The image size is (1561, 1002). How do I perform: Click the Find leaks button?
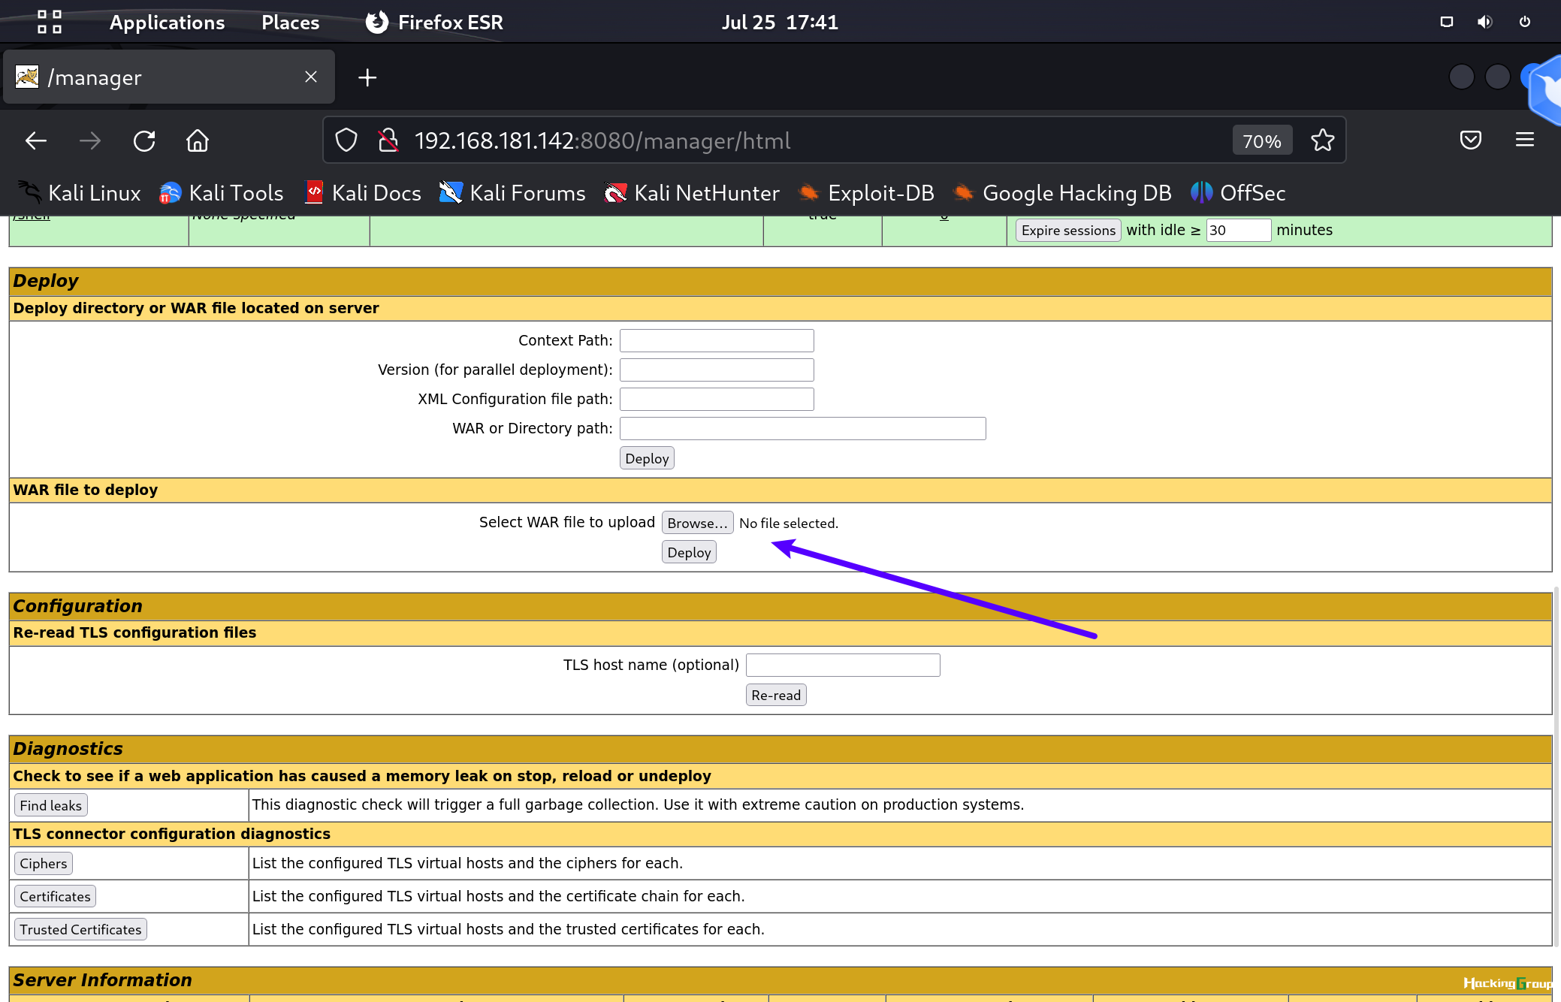click(50, 805)
